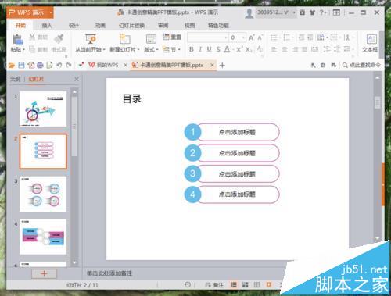Click the New Slide icon
The width and height of the screenshot is (391, 296).
tap(124, 39)
